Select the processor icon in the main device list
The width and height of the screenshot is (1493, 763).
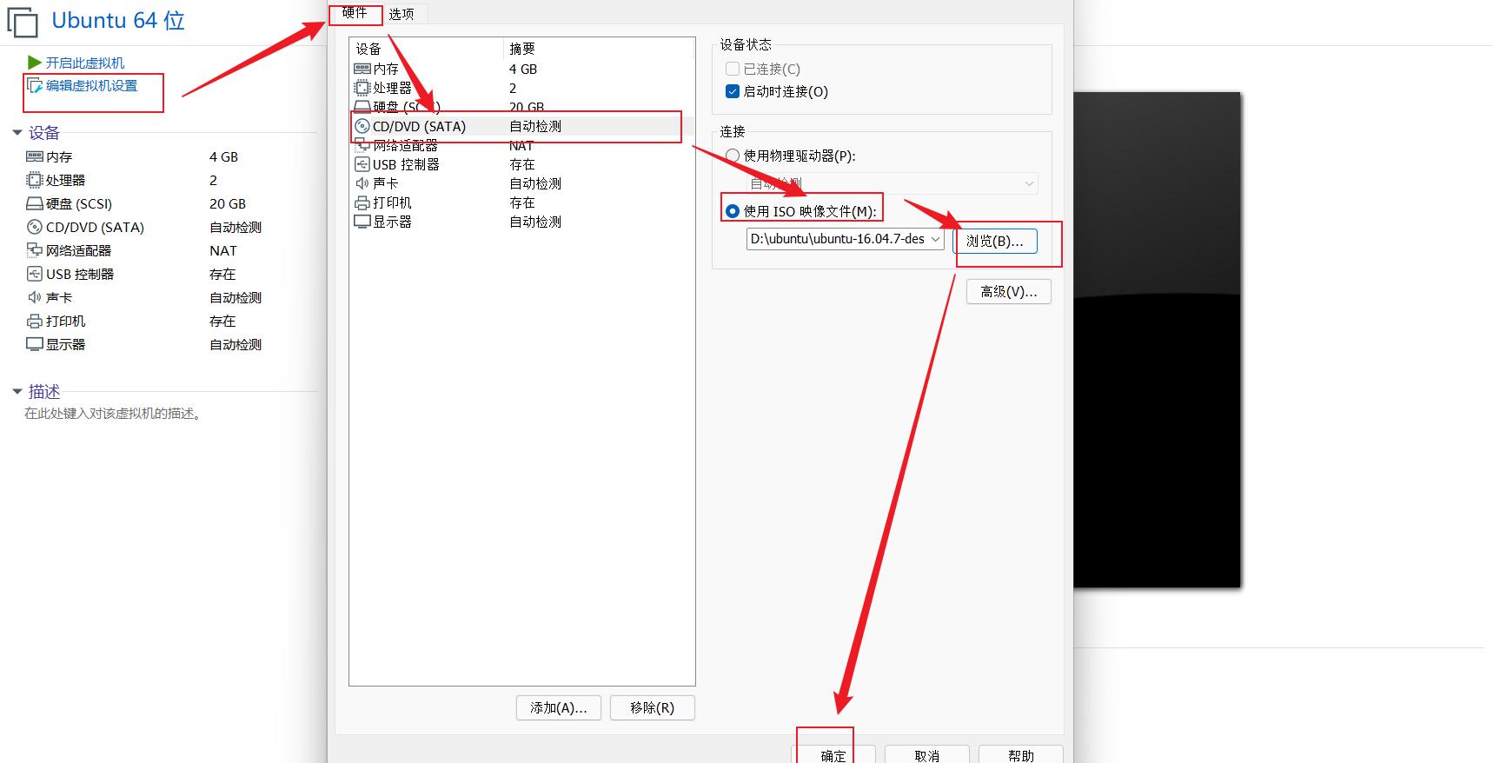pyautogui.click(x=35, y=180)
